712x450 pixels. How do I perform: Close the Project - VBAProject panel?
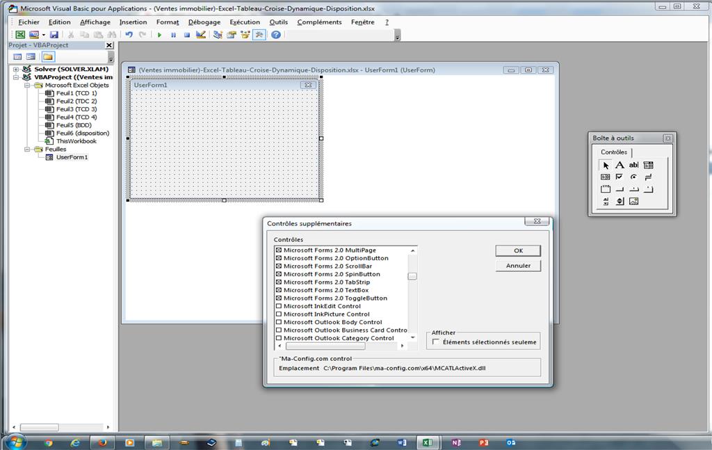click(x=109, y=45)
